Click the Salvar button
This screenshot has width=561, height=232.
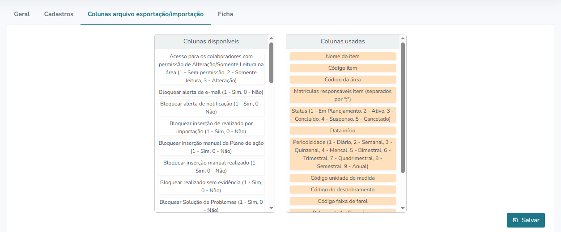pos(526,220)
